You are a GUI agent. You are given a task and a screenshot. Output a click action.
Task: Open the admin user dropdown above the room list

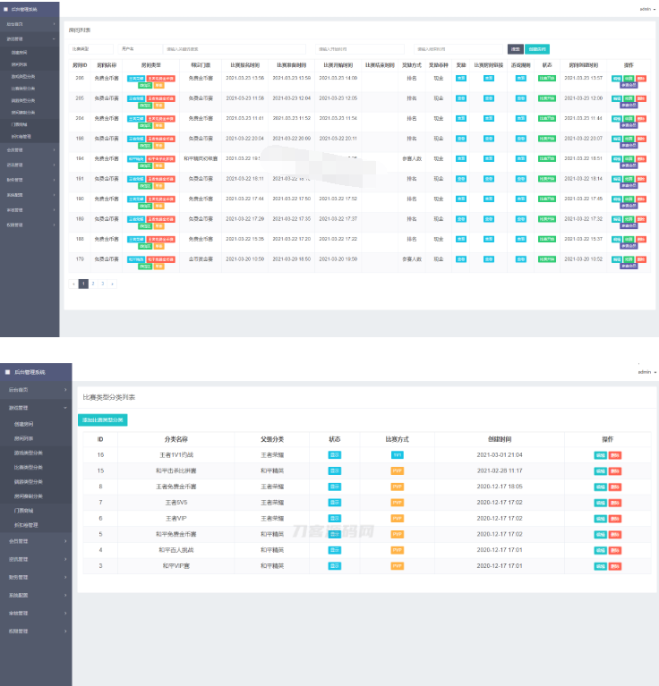(646, 8)
